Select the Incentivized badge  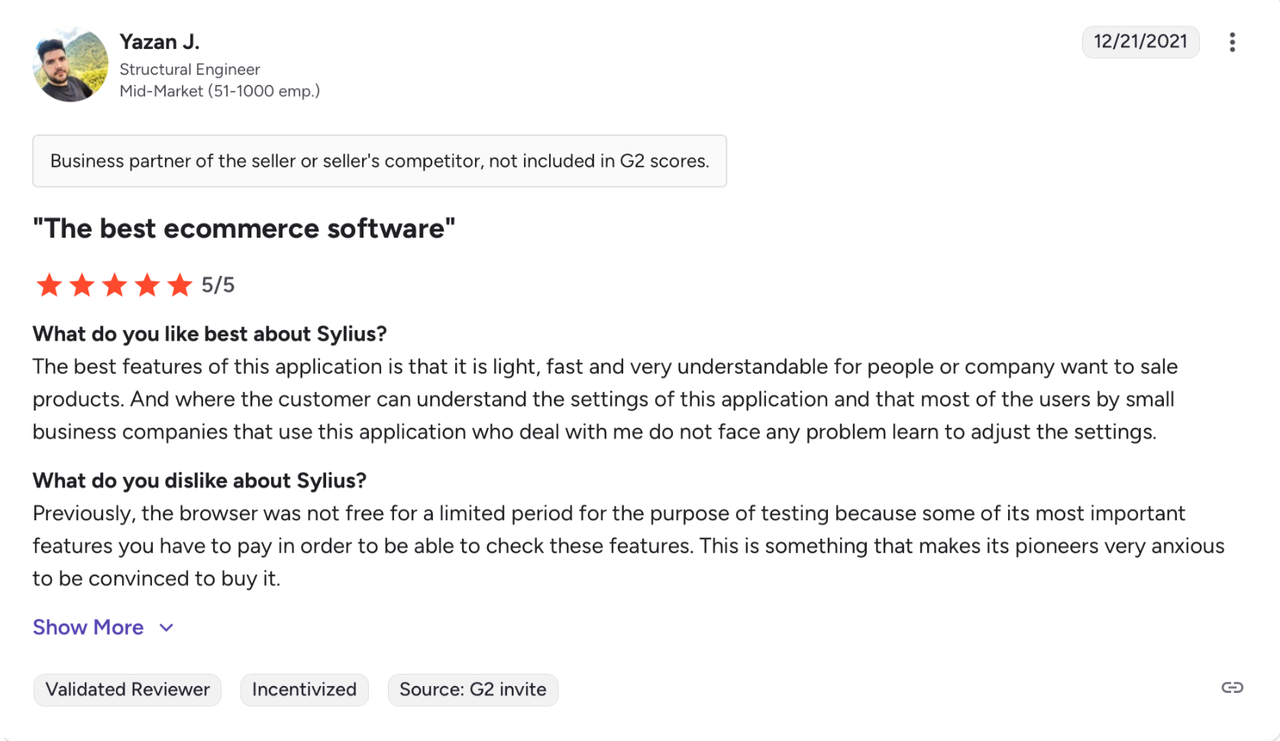304,690
